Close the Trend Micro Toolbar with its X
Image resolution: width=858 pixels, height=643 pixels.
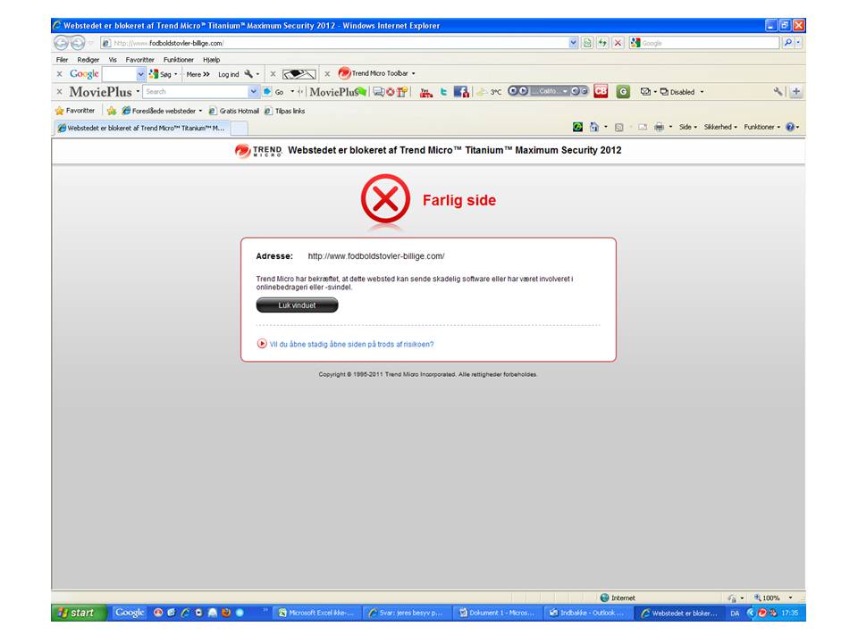pos(327,74)
